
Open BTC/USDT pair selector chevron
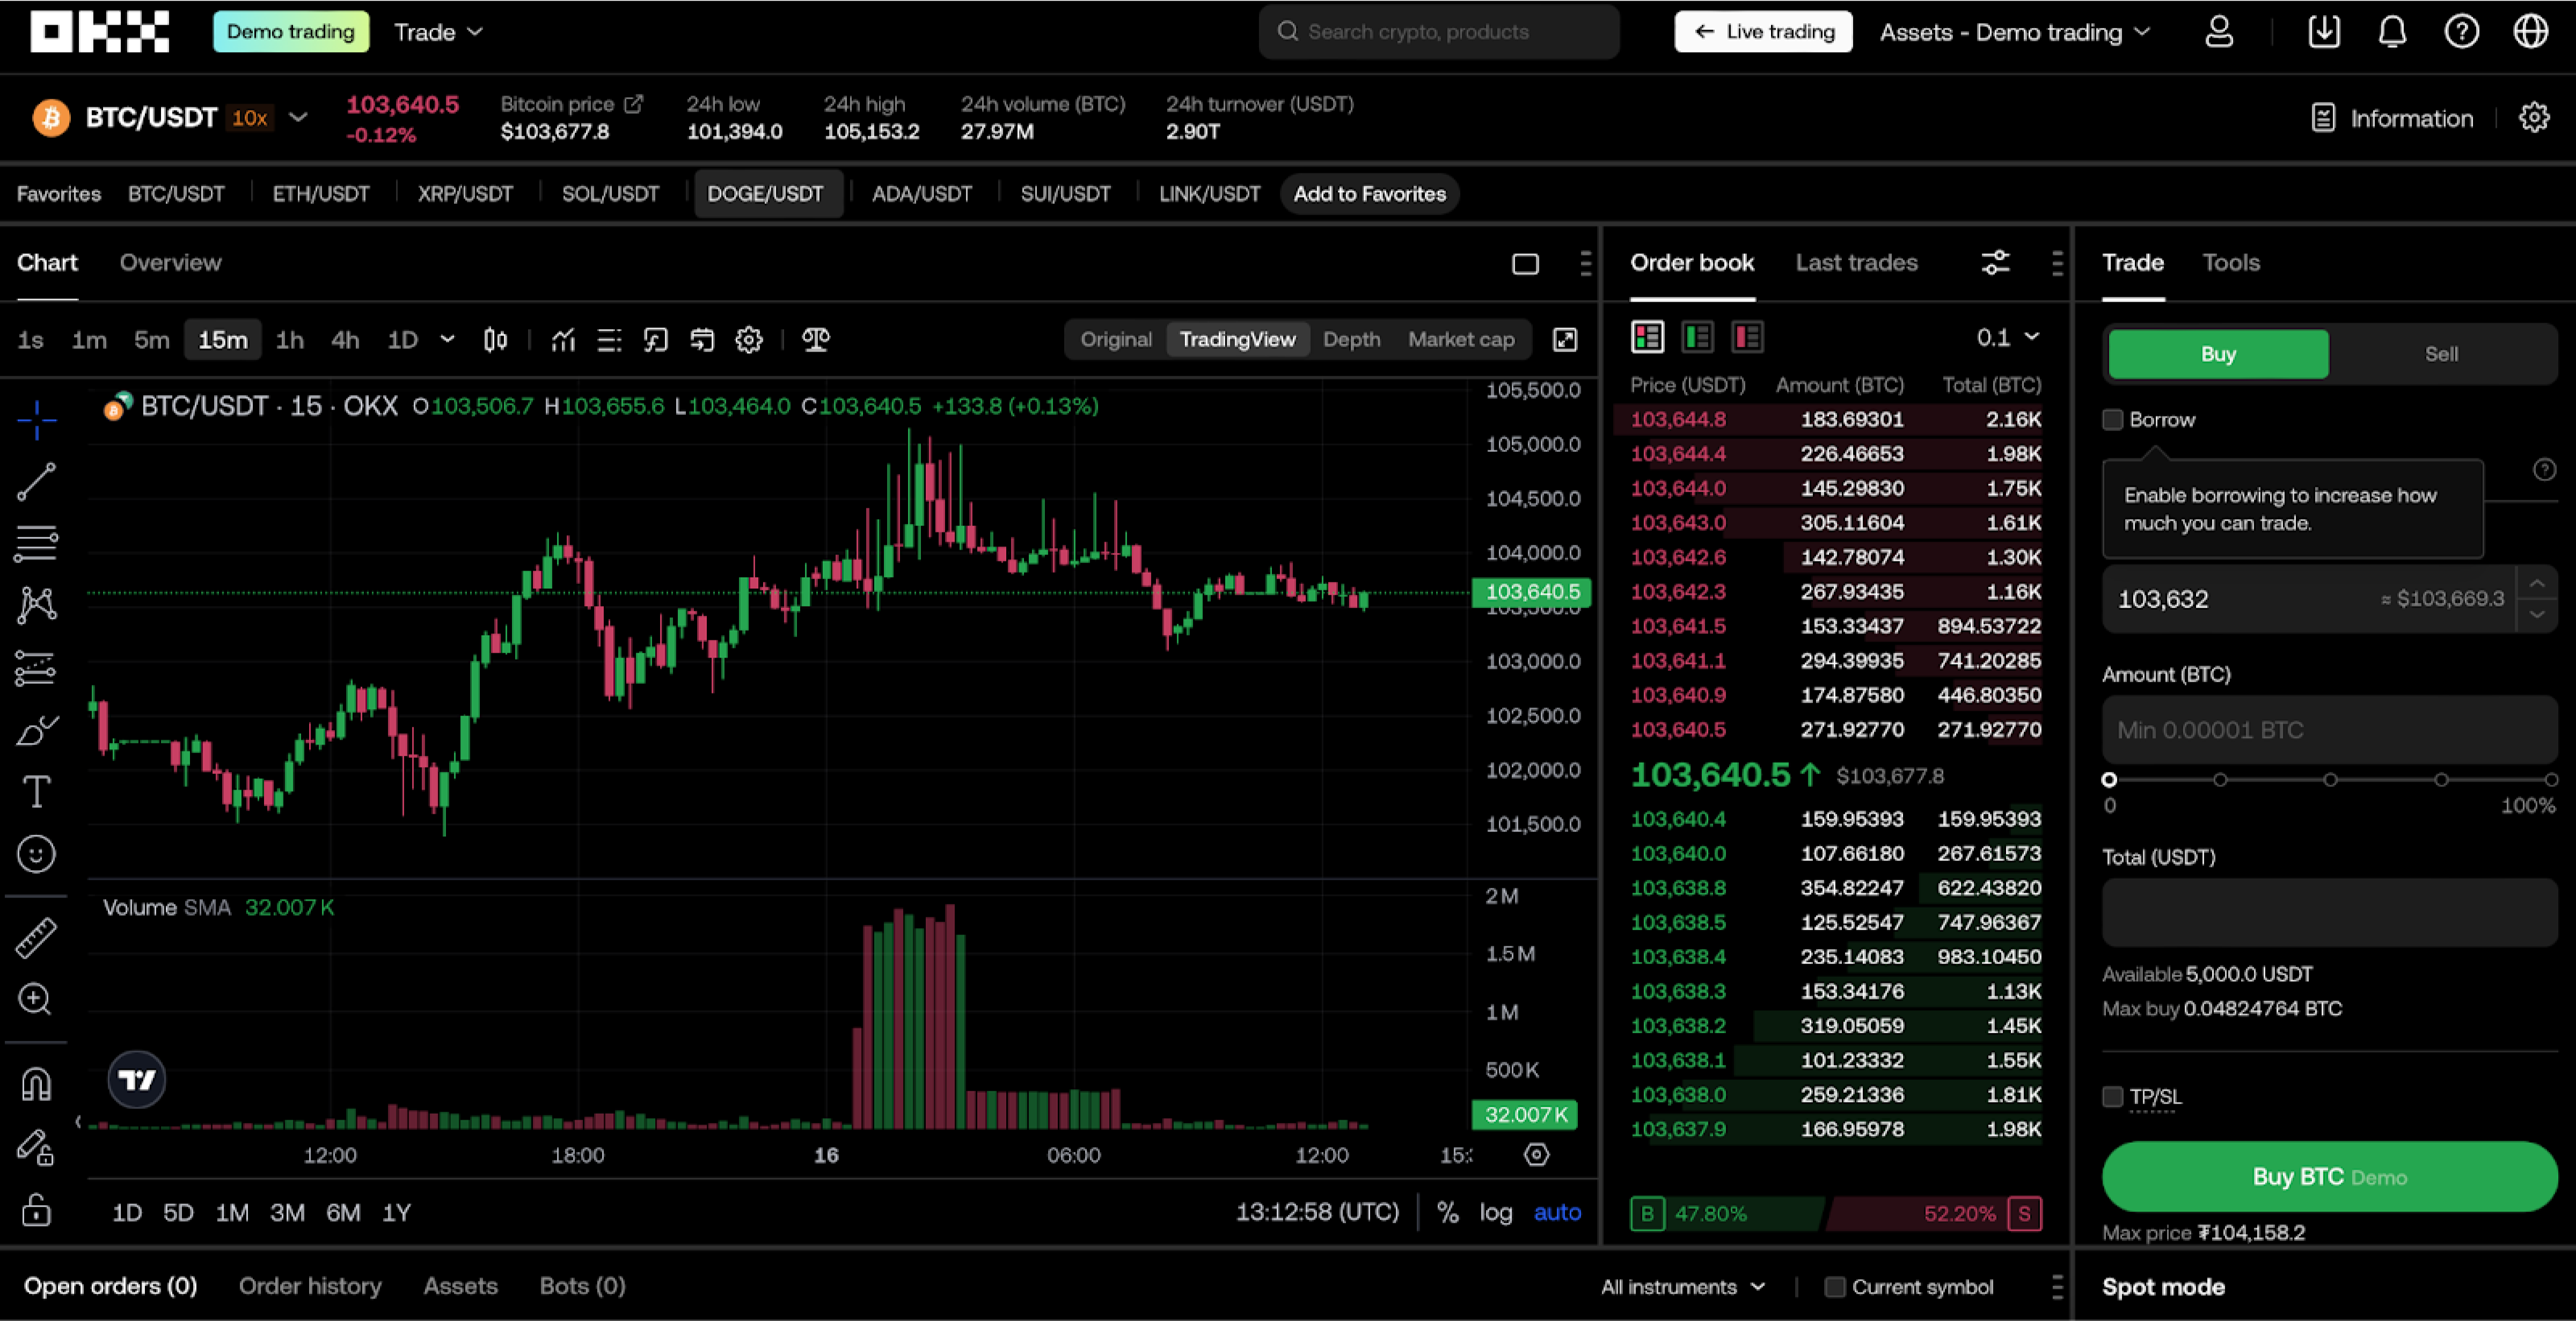[x=298, y=118]
